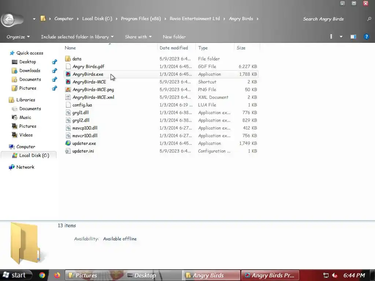Click the pin icon next to Downloads
This screenshot has width=375, height=281.
(x=55, y=71)
